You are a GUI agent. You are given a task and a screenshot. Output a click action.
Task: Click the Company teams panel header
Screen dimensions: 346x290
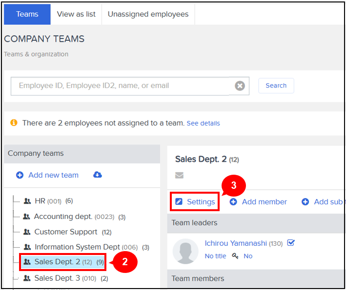(82, 154)
